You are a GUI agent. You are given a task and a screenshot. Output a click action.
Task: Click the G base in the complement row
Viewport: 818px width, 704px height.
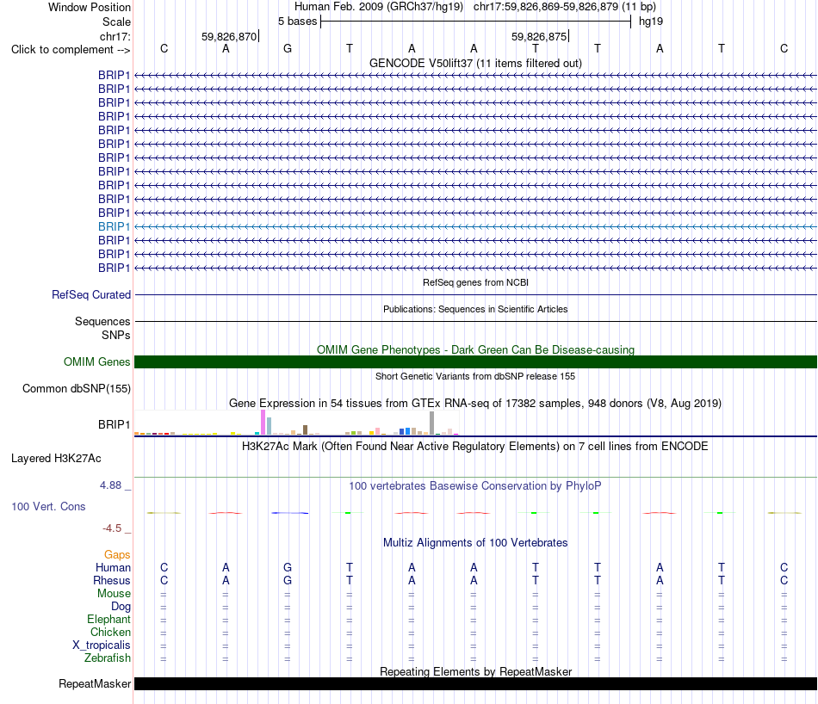pos(288,48)
